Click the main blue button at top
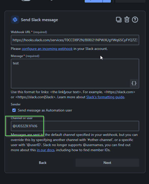The image size is (149, 184). point(94,1)
